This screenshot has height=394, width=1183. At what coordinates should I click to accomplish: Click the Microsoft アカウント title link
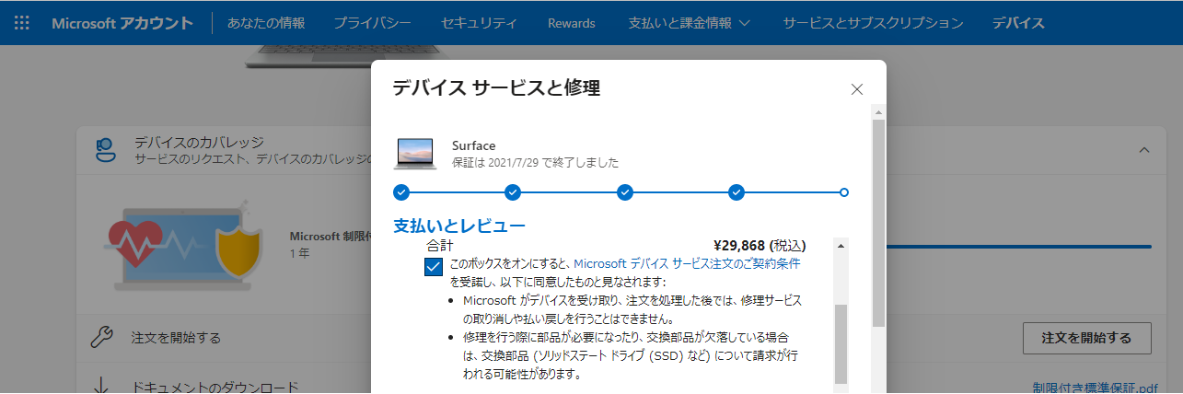122,22
